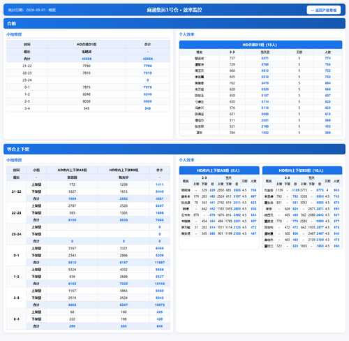
Task: Click the cell showing 4332
Action: (x=124, y=270)
